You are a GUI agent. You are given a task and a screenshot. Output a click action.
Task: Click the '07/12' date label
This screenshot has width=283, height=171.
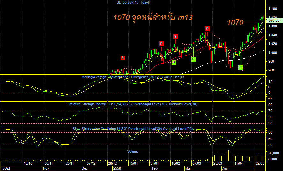coord(91,163)
